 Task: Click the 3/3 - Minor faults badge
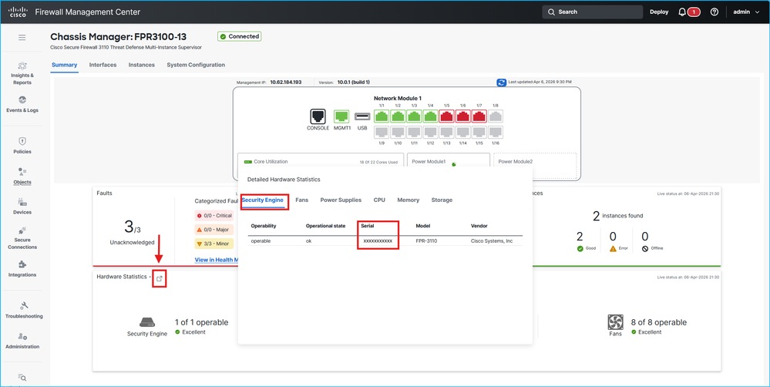tap(214, 244)
